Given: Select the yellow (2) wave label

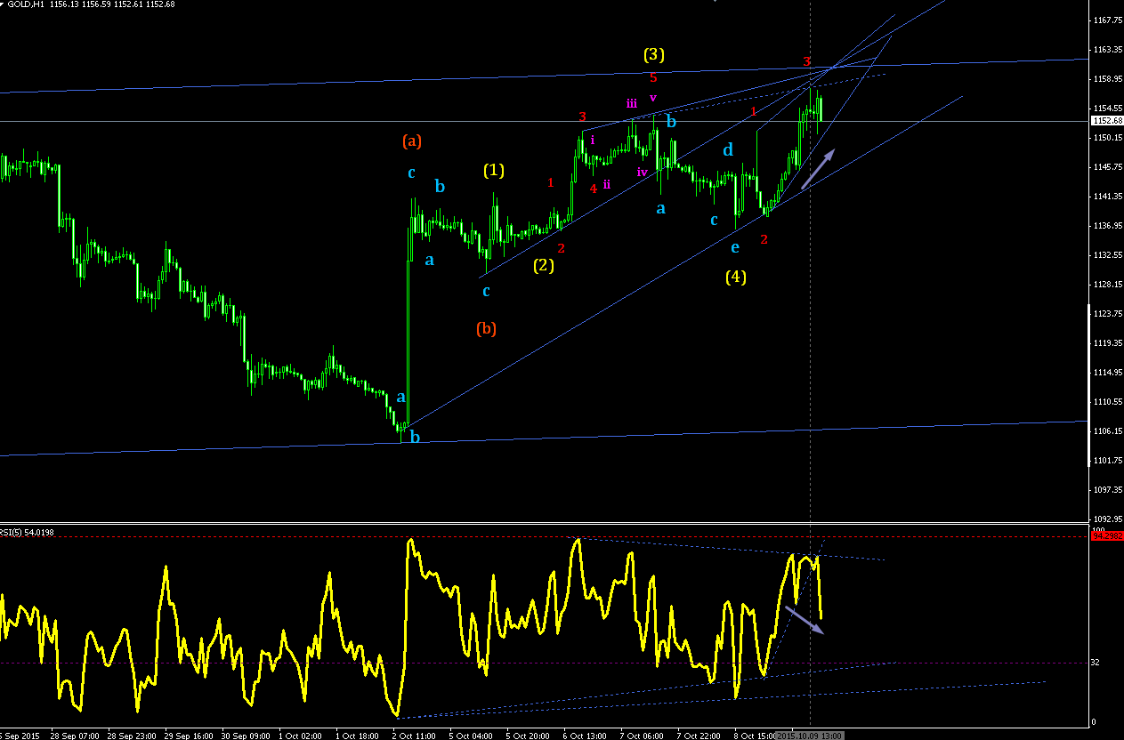Looking at the screenshot, I should pyautogui.click(x=544, y=265).
